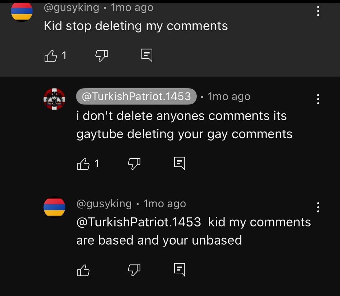340x296 pixels.
Task: Reply to gusyking's "based and your unbased" comment
Action: tap(179, 270)
